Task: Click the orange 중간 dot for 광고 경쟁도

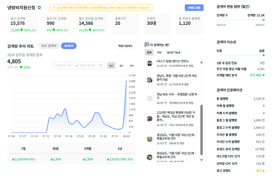Action: tap(264, 171)
